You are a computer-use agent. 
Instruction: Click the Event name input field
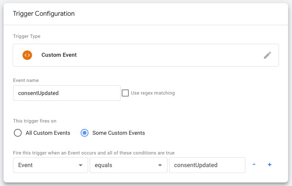click(66, 93)
